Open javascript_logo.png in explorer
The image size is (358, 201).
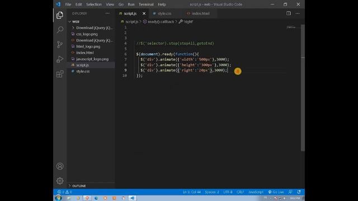click(x=92, y=59)
